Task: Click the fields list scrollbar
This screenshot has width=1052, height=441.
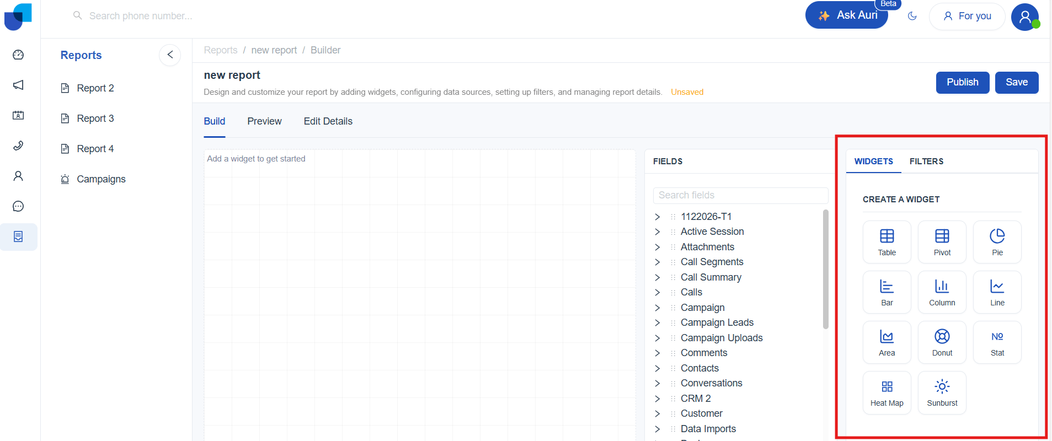Action: click(825, 269)
